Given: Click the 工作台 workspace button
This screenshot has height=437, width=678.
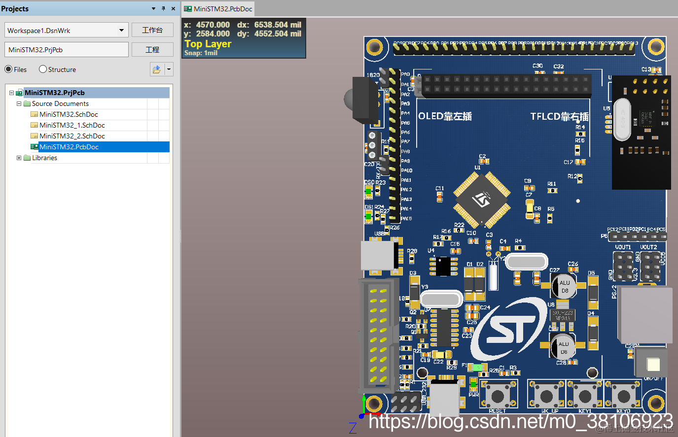Looking at the screenshot, I should pyautogui.click(x=152, y=30).
